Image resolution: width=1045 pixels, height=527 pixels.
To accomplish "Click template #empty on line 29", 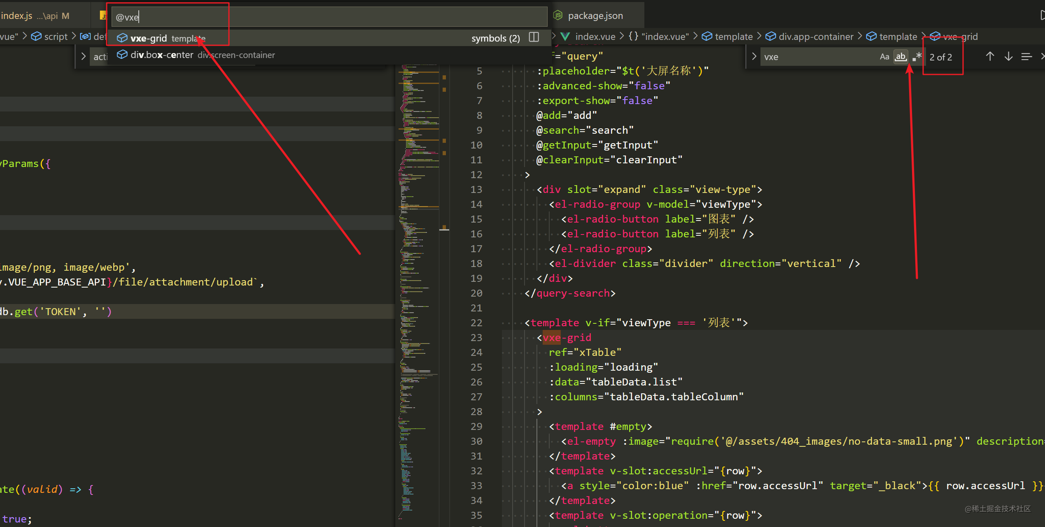I will coord(601,427).
